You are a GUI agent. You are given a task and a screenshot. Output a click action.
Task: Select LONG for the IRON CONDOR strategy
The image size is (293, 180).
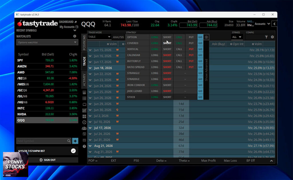(x=155, y=85)
